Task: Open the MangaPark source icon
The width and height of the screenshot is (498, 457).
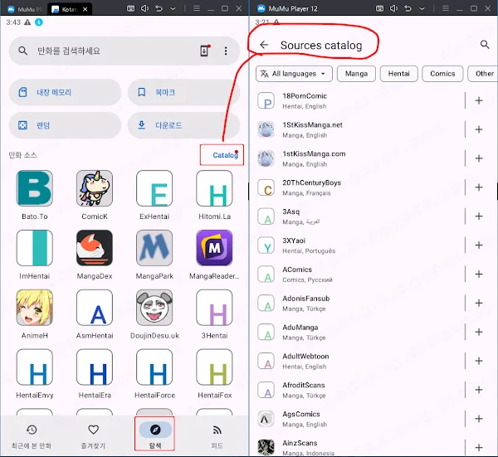Action: point(154,248)
